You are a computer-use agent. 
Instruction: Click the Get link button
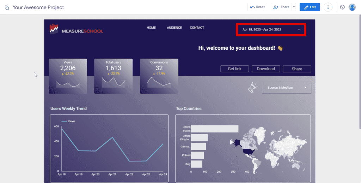click(234, 69)
